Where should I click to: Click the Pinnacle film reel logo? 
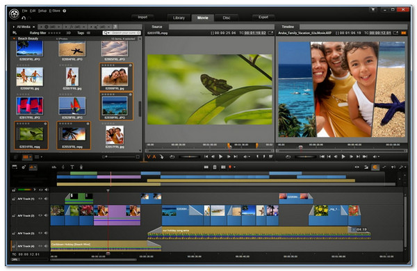[14, 14]
